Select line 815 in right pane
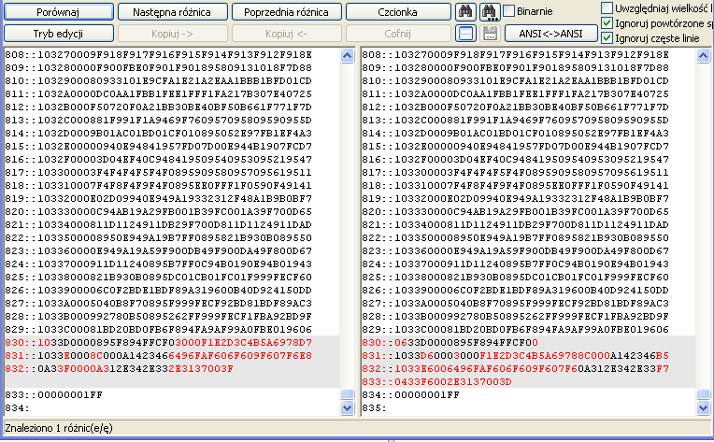This screenshot has width=714, height=442. [x=516, y=146]
